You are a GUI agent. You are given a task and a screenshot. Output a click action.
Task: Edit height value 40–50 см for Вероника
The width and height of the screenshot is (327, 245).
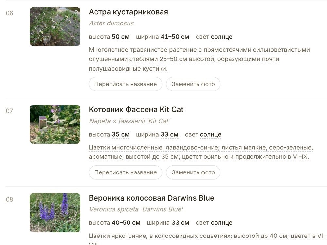[126, 223]
